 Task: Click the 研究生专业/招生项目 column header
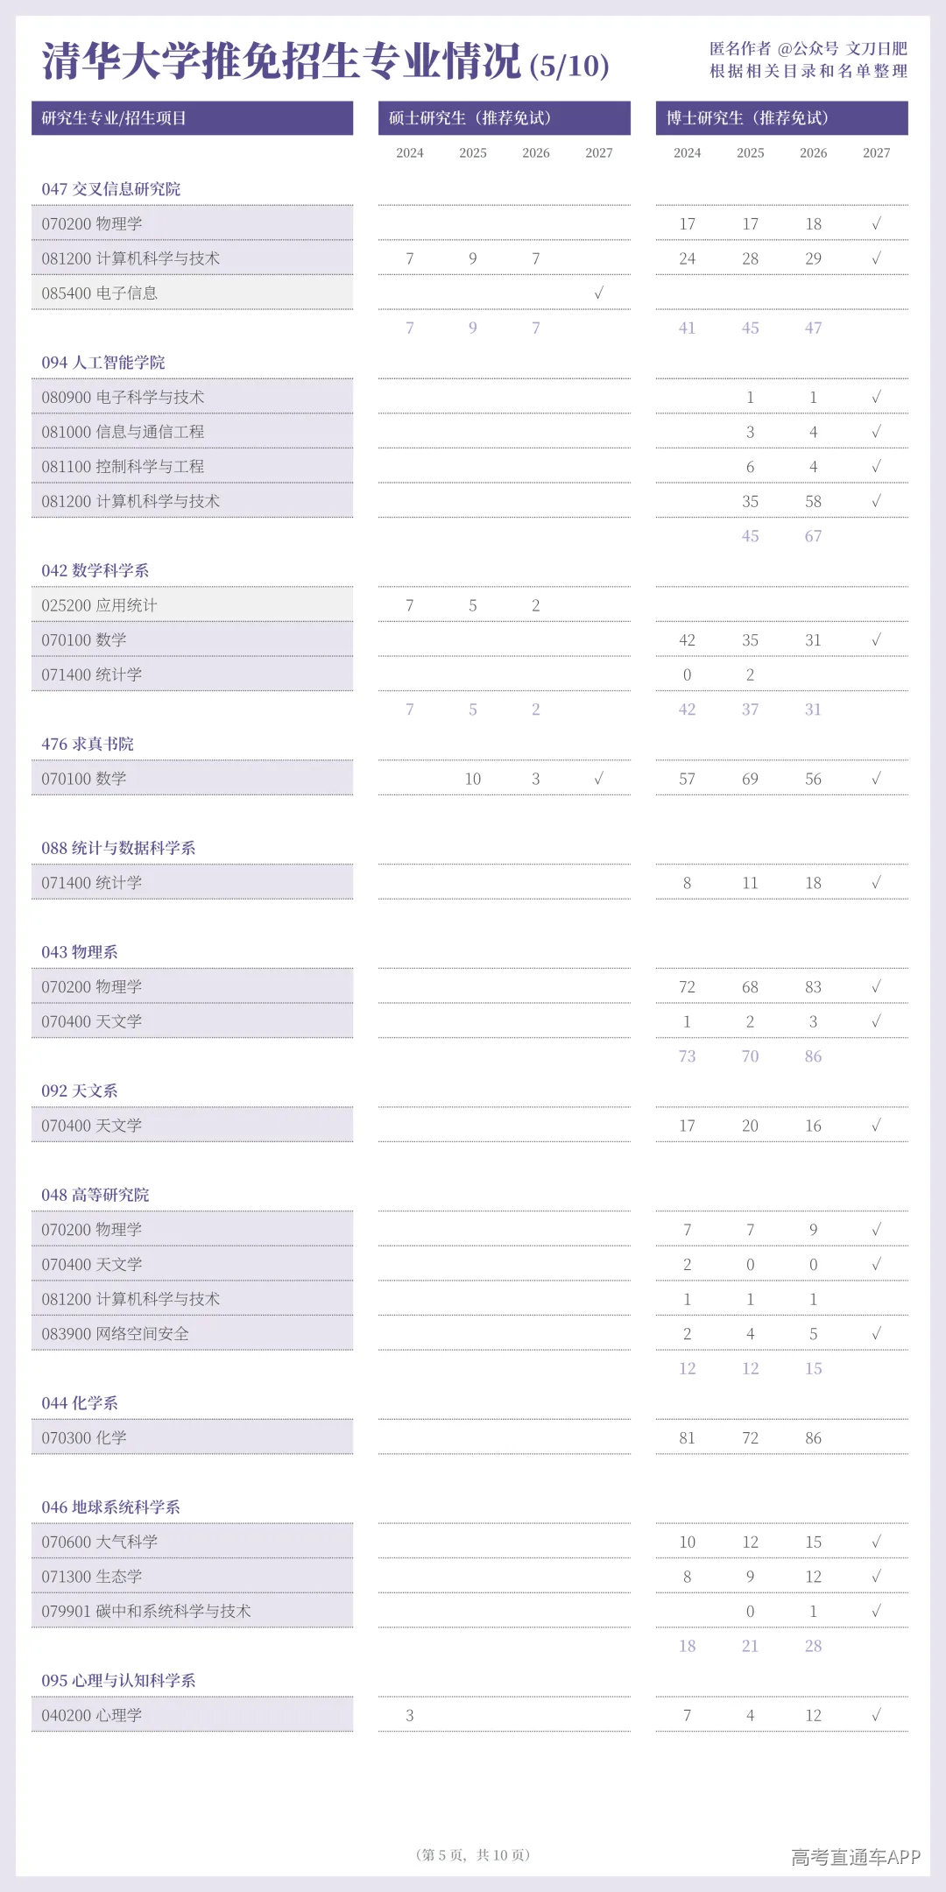192,118
